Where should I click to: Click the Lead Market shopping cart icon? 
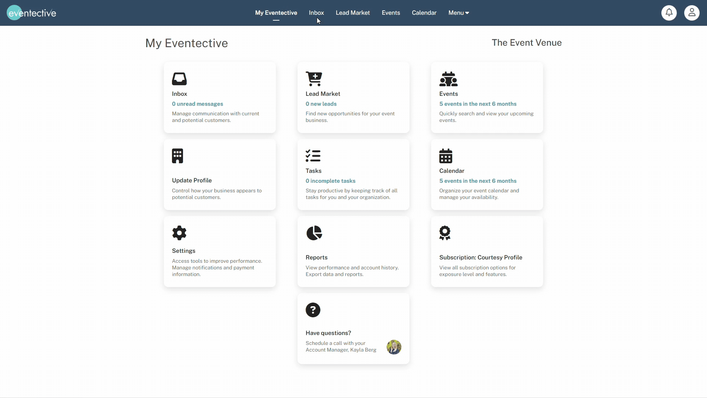pos(314,79)
